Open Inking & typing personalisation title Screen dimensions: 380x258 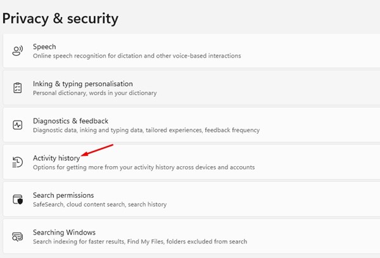point(83,84)
